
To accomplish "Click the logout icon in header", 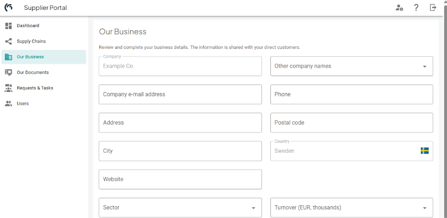I will click(x=433, y=7).
